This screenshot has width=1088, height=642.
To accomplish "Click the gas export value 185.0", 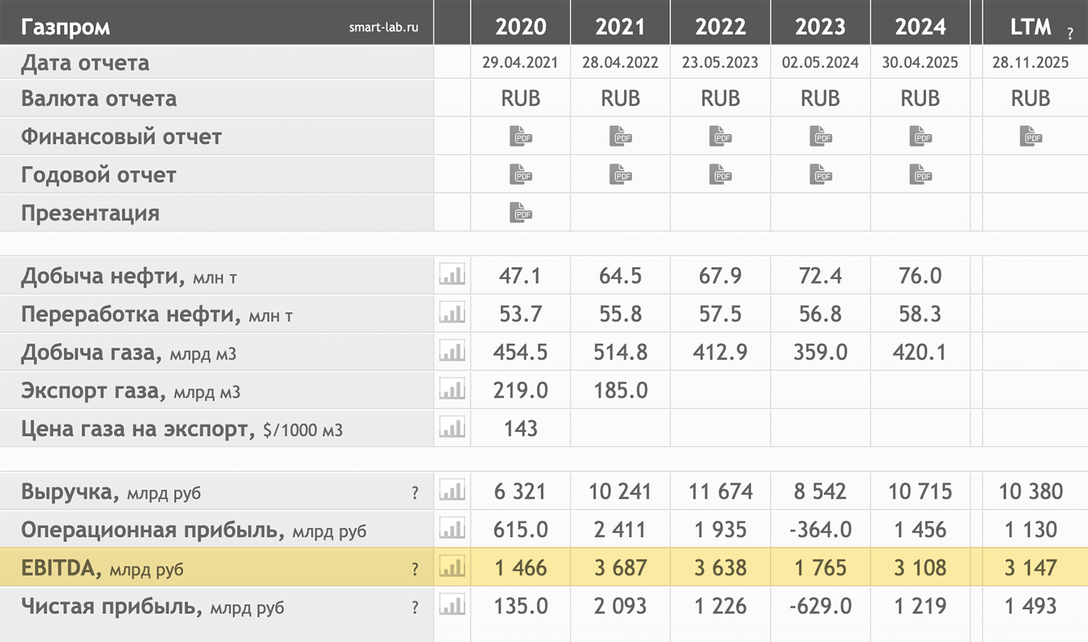I will (621, 390).
